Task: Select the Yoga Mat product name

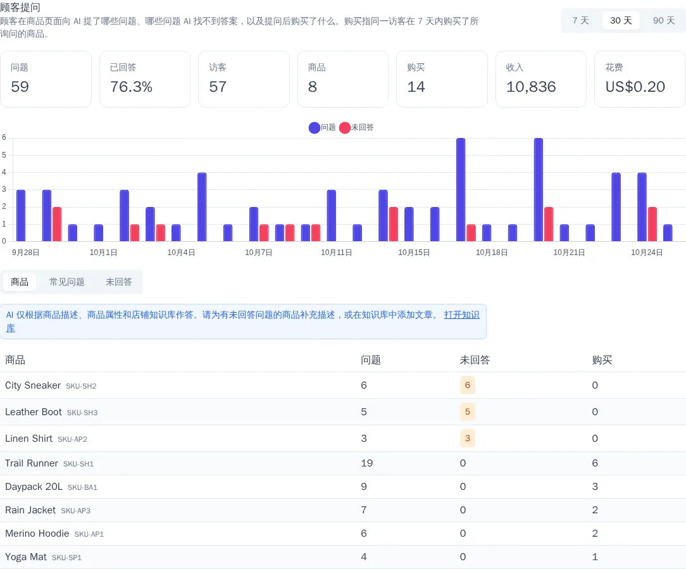Action: coord(26,557)
